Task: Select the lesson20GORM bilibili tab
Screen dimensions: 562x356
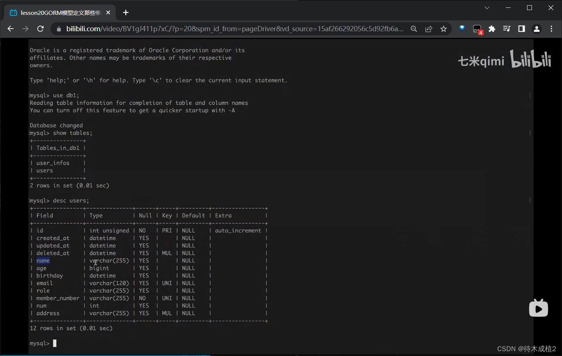Action: (x=60, y=13)
